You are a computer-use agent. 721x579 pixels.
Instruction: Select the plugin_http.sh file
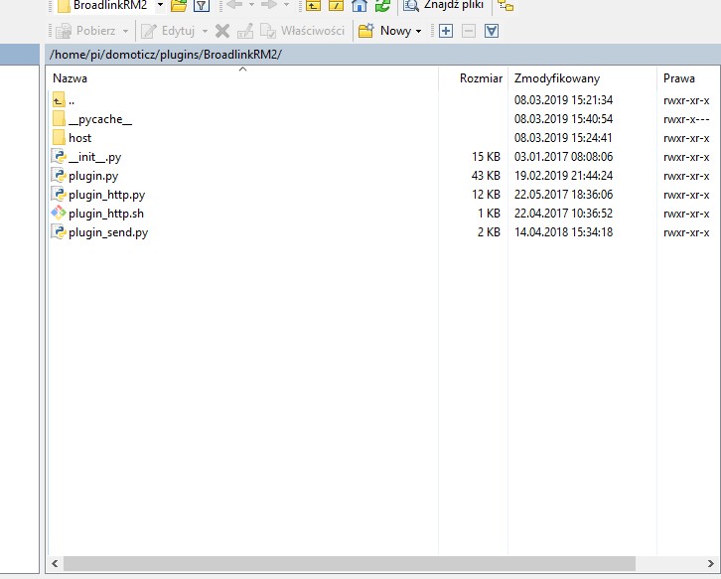381,214
